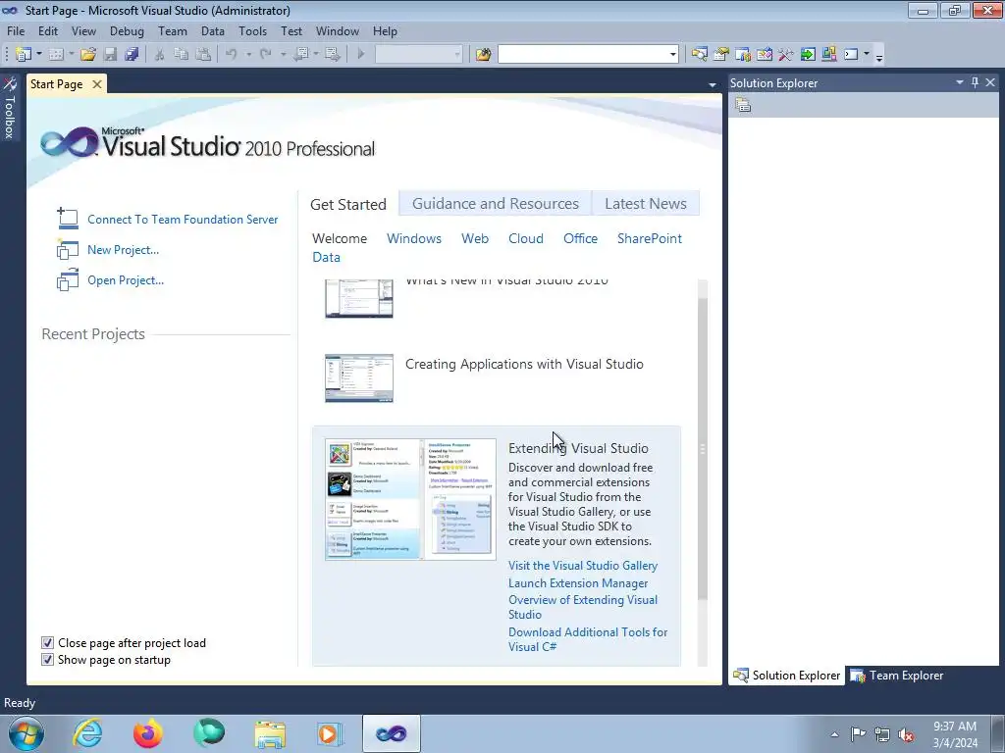This screenshot has width=1005, height=753.
Task: Open the Navigate Backward dropdown arrow
Action: [x=317, y=55]
